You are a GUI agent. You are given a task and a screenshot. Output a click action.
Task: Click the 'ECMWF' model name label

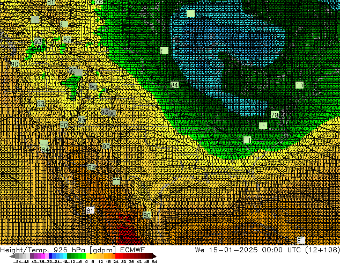(x=132, y=250)
